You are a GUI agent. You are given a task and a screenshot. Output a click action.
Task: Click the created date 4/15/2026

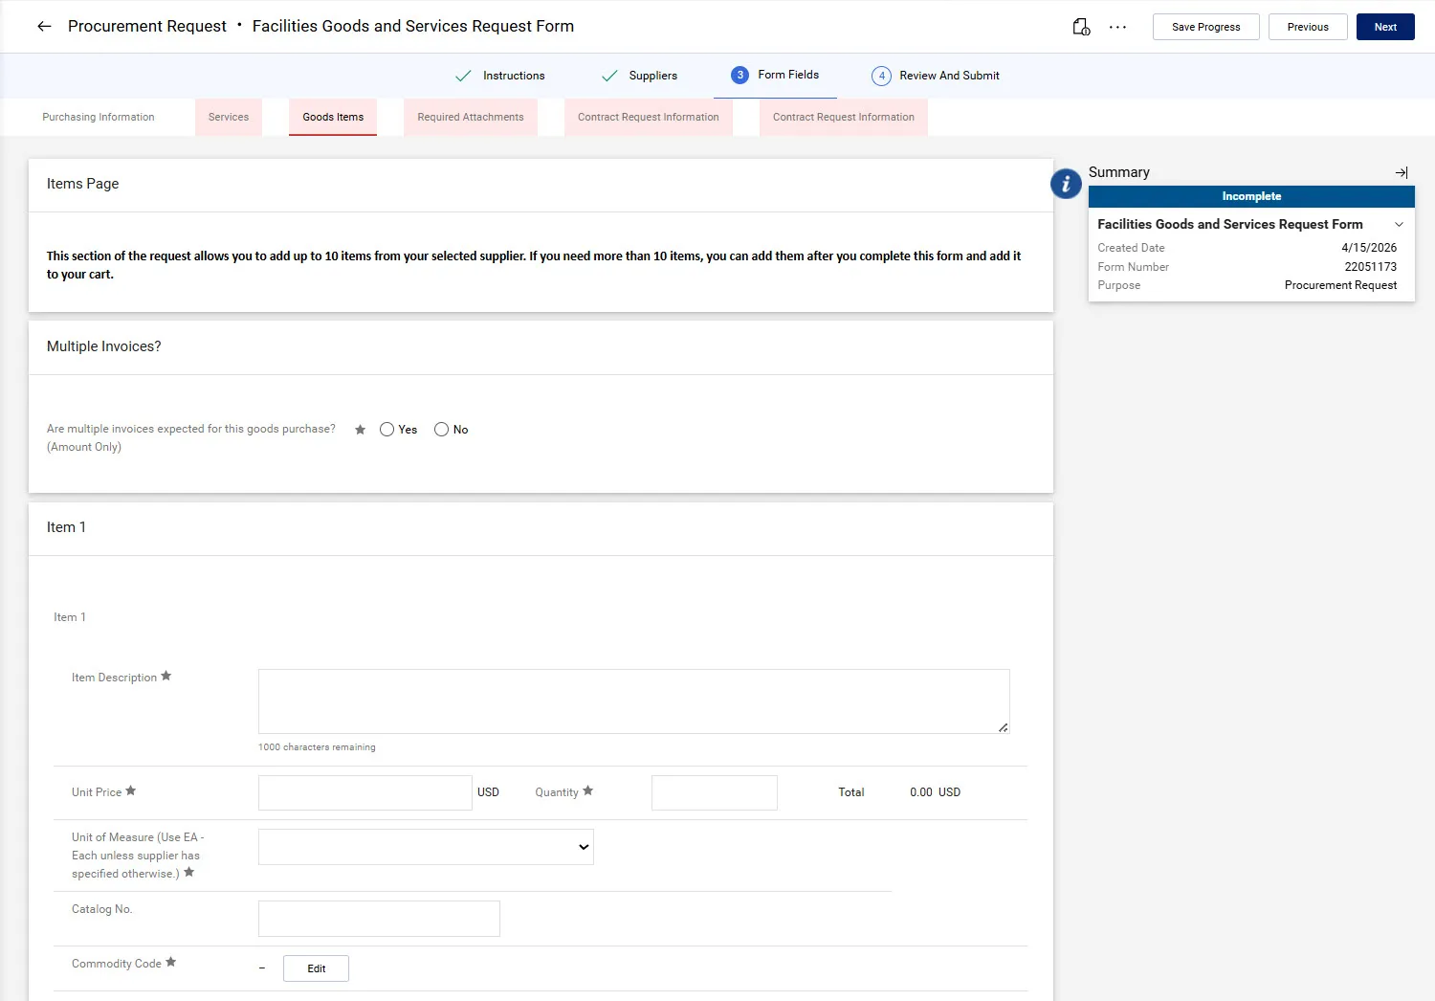click(x=1369, y=248)
